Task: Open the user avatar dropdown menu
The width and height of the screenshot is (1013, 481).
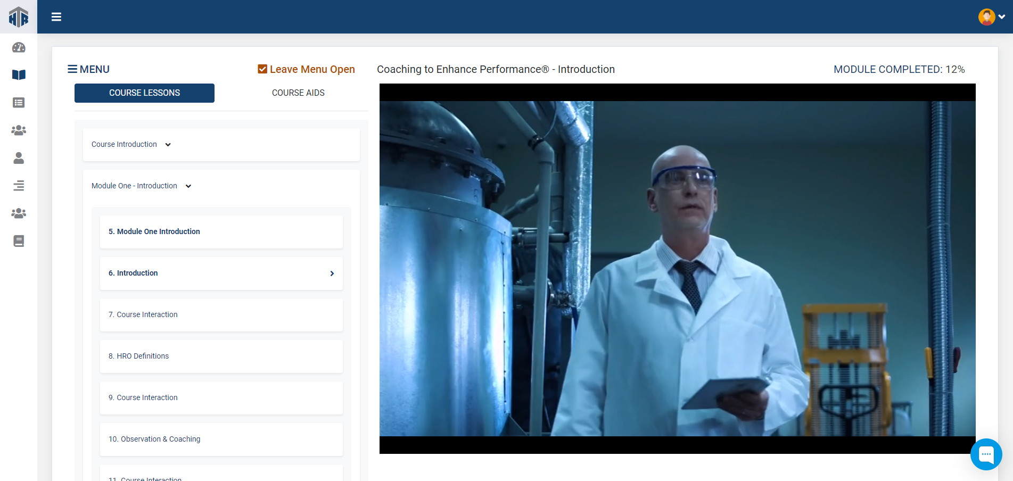Action: [991, 17]
